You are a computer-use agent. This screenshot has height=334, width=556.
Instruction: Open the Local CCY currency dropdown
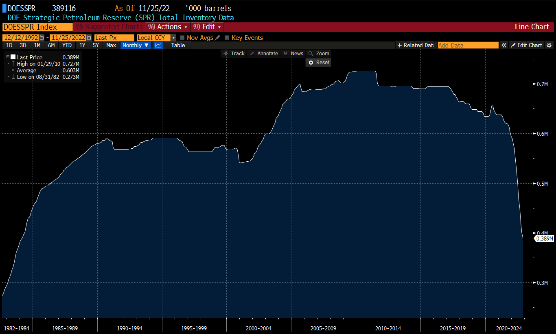point(157,38)
